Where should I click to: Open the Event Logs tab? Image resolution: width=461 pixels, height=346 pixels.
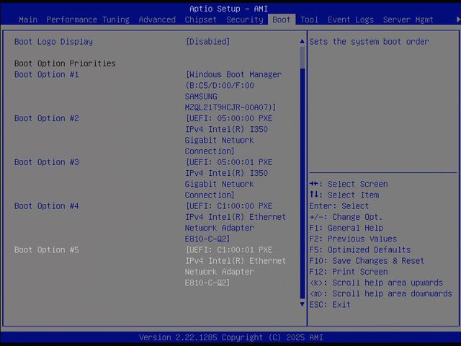[x=351, y=19]
